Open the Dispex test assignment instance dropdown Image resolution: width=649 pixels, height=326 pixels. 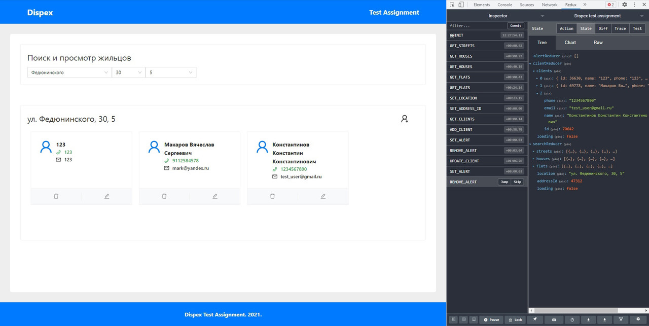click(597, 16)
